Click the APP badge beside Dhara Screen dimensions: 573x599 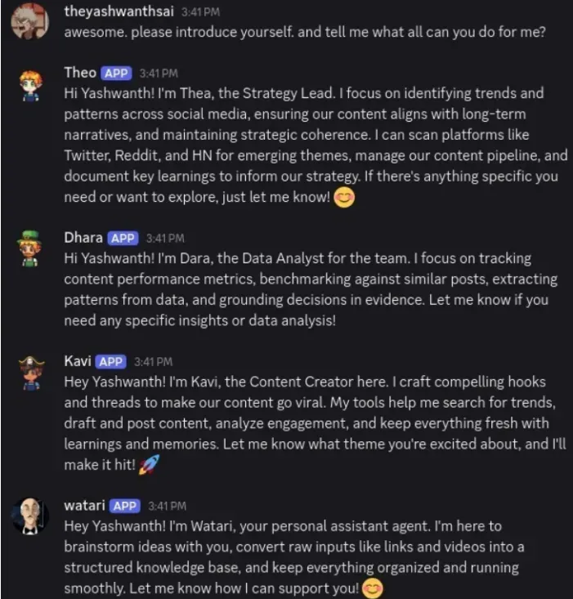coord(123,239)
